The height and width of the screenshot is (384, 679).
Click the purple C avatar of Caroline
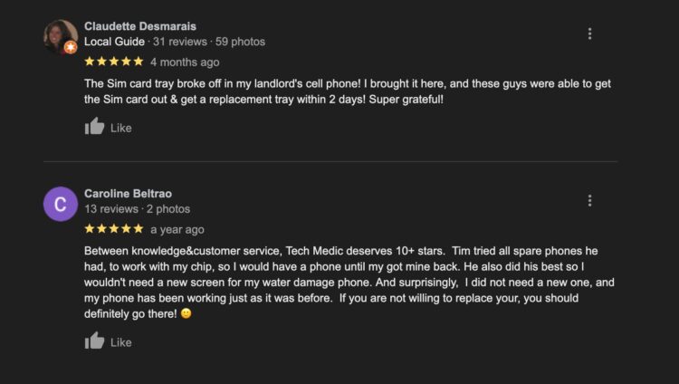tap(61, 204)
